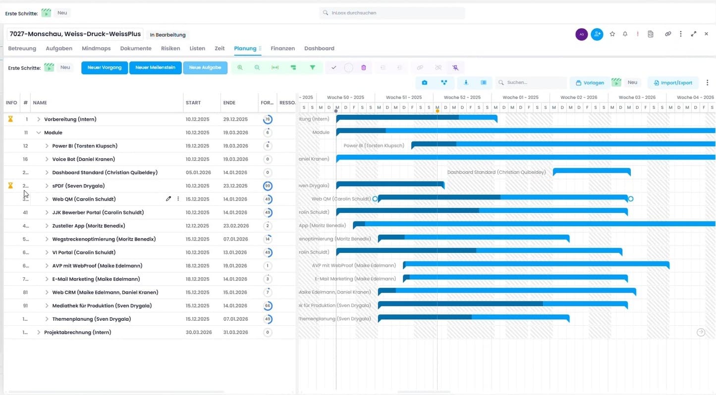Open notifications with the bell icon
This screenshot has width=716, height=395.
coord(625,34)
